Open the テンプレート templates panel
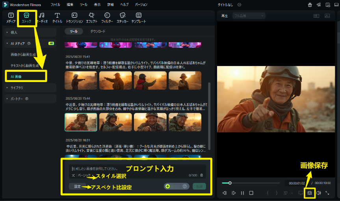This screenshot has width=340, height=201. tap(139, 18)
